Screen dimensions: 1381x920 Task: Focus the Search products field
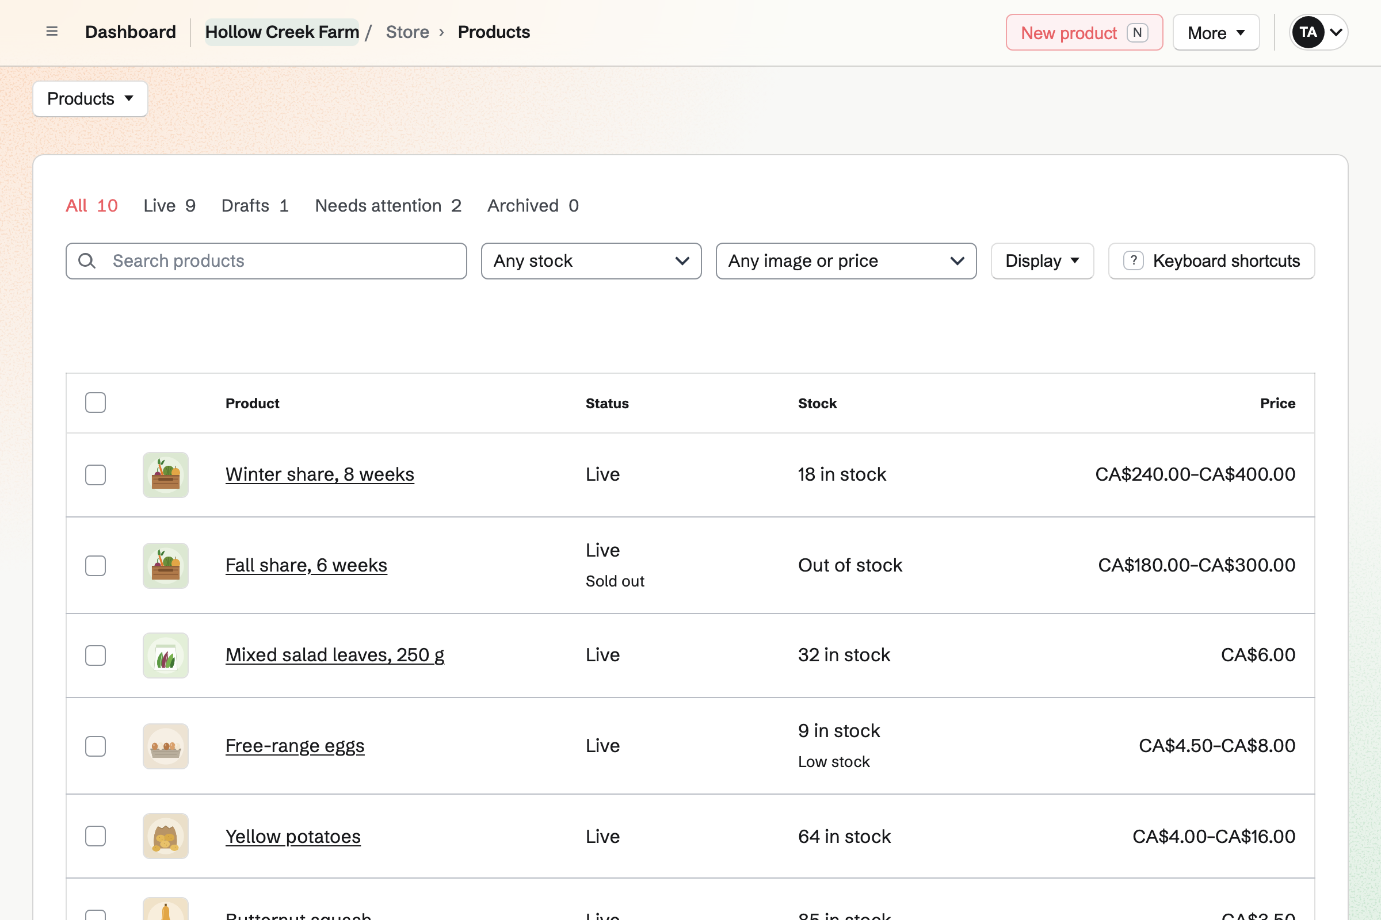tap(266, 260)
